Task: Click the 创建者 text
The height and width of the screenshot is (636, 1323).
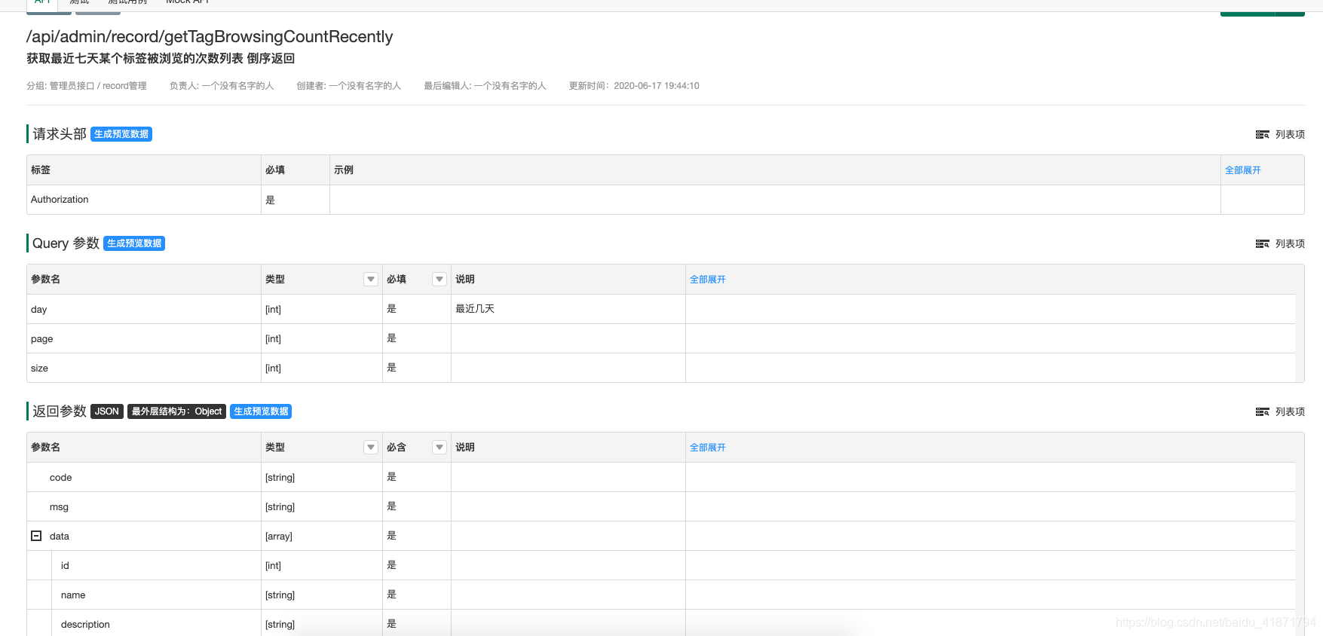Action: click(349, 86)
